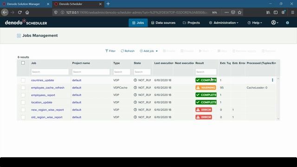Open Data sources section
The width and height of the screenshot is (297, 167).
coord(163,23)
